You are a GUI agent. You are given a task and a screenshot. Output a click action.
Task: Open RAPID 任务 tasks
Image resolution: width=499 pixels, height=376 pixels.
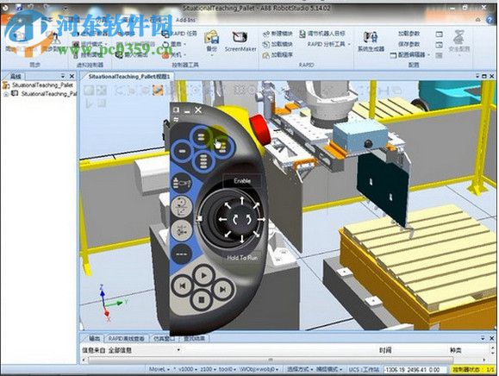click(179, 34)
